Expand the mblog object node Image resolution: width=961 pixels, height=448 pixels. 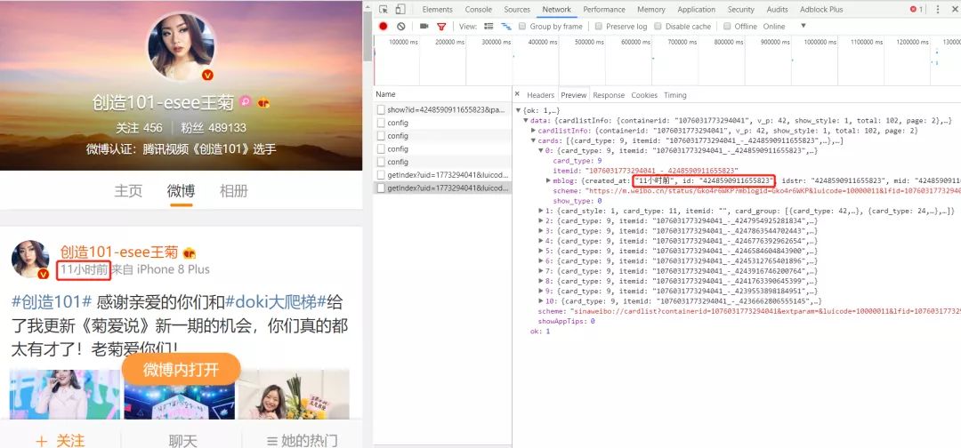coord(548,180)
